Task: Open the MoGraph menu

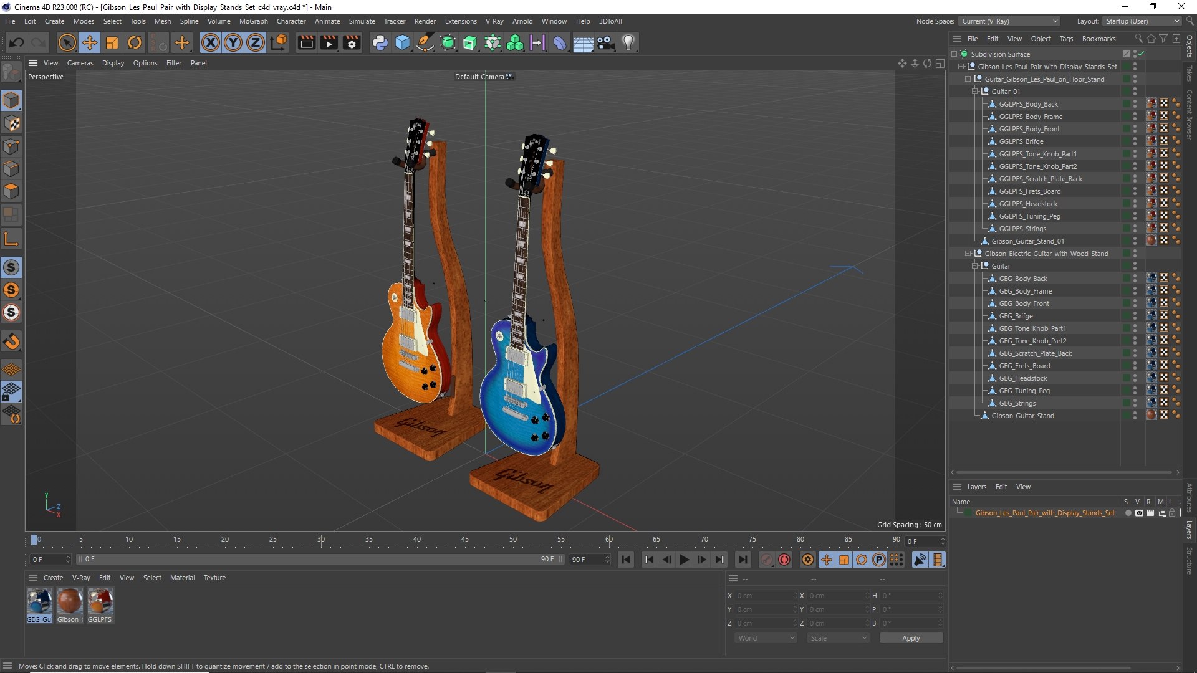Action: tap(253, 21)
